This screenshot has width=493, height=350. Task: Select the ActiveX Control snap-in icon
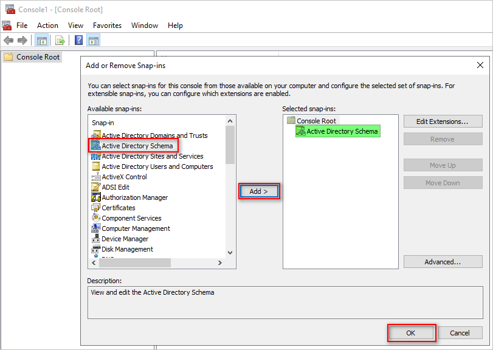pos(96,177)
